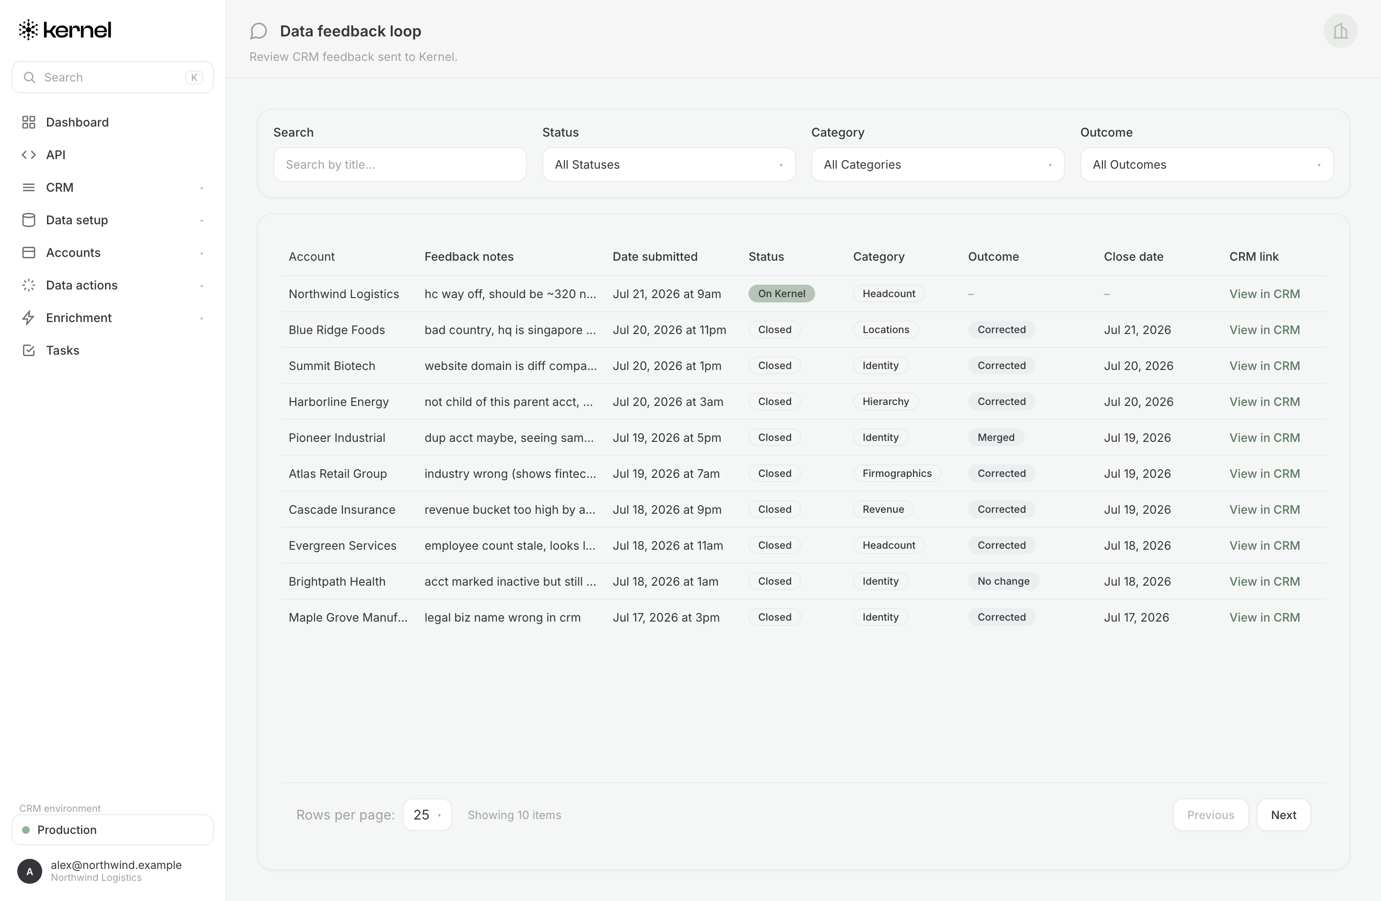Click the user avatar labeled A
The image size is (1381, 901).
click(30, 871)
